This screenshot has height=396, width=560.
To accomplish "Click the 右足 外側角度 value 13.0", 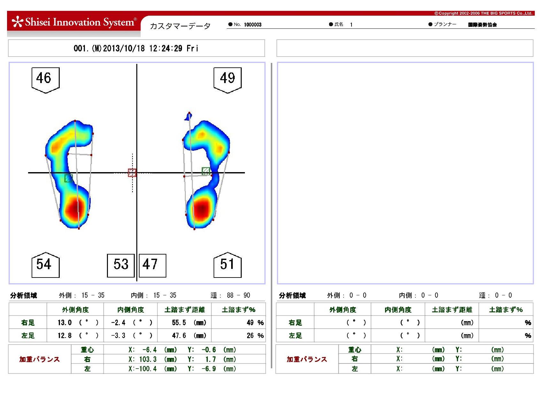I will [x=64, y=323].
